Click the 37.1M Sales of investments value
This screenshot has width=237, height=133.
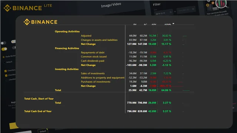pos(143,74)
